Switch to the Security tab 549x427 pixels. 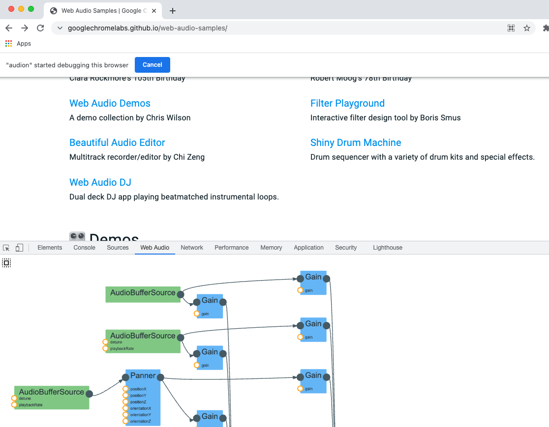(x=346, y=248)
